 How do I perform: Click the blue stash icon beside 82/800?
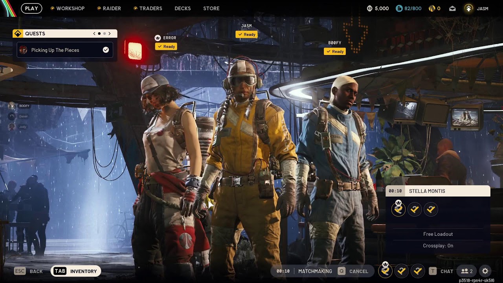(x=399, y=8)
